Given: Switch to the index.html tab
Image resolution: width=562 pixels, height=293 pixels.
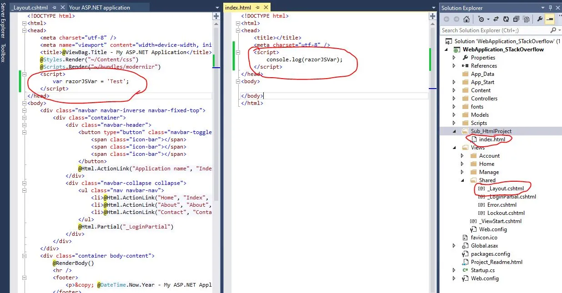Looking at the screenshot, I should pos(238,8).
